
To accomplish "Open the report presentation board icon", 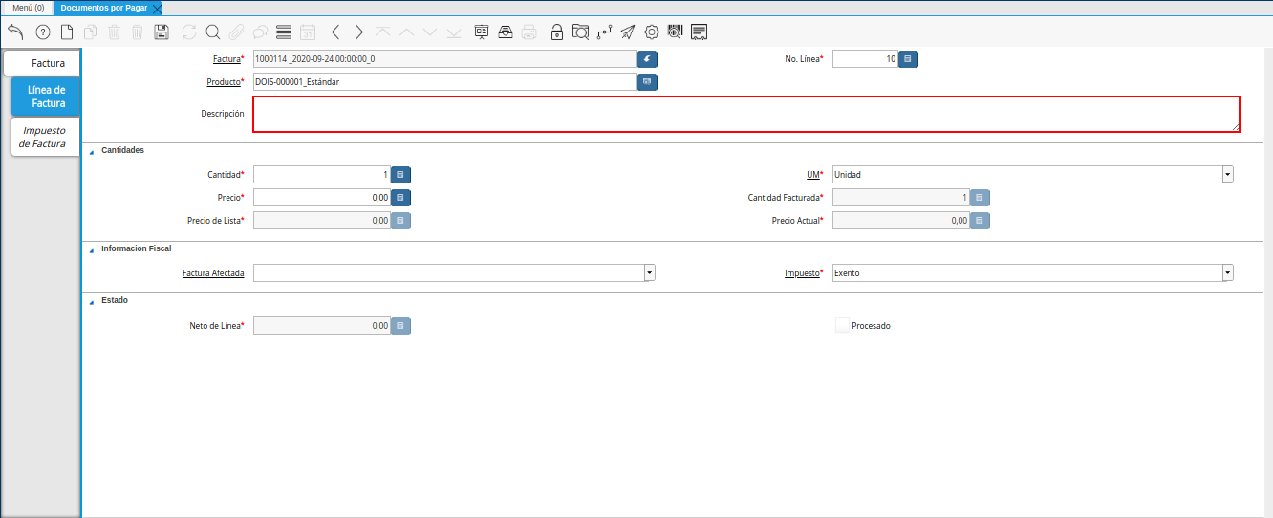I will tap(482, 32).
